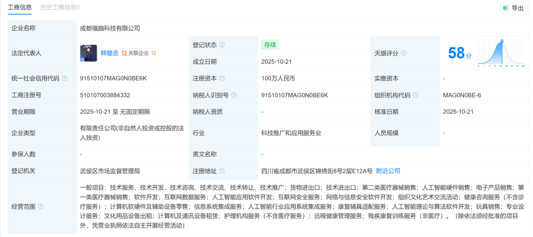
Task: Click help icon beside 登记状态
Action: tap(222, 45)
